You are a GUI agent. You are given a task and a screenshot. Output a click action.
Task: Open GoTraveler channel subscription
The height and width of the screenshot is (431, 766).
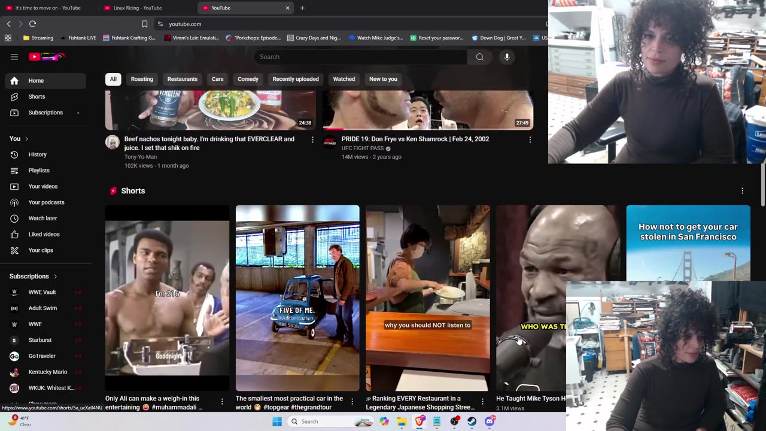(x=46, y=356)
